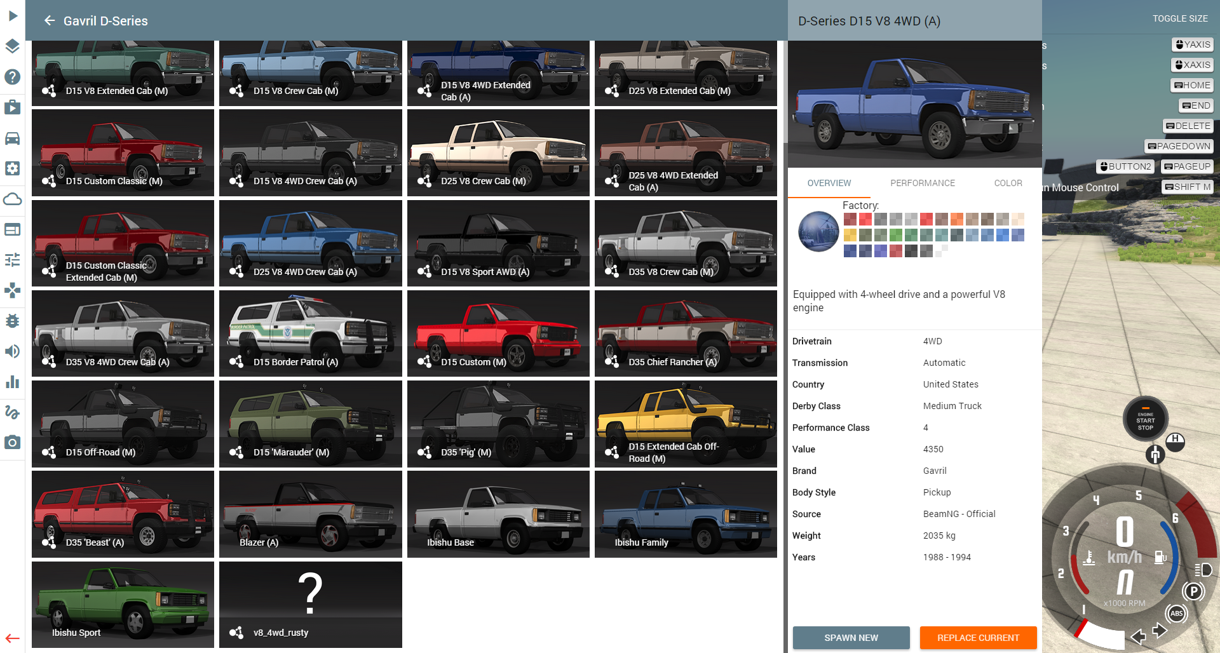Select the green Ibishu Sport truck

[123, 605]
